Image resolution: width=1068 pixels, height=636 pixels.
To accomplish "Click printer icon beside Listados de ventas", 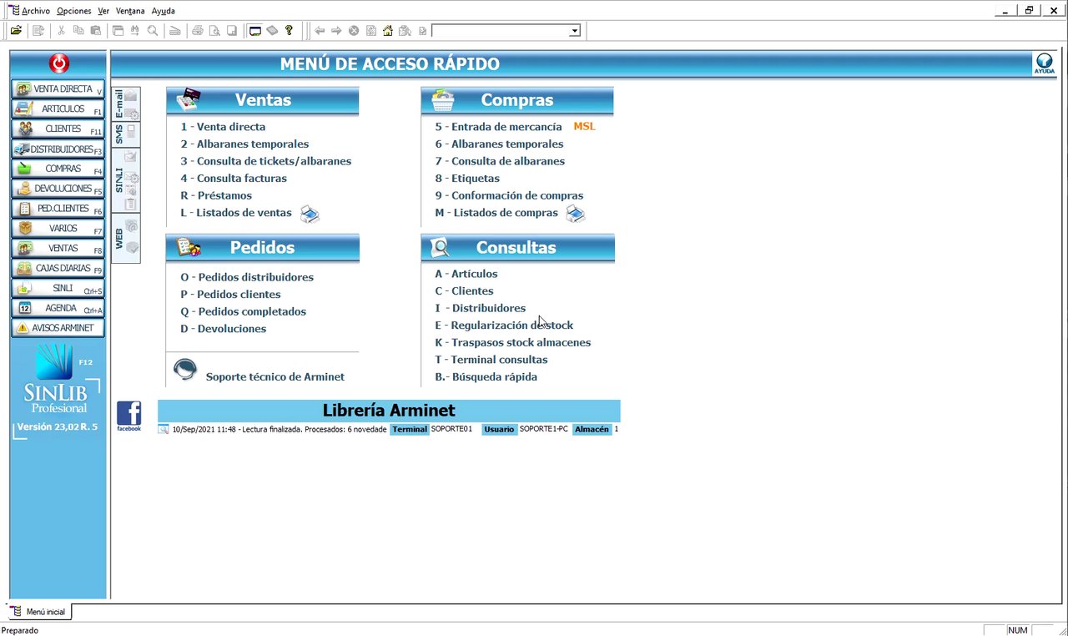I will [310, 214].
